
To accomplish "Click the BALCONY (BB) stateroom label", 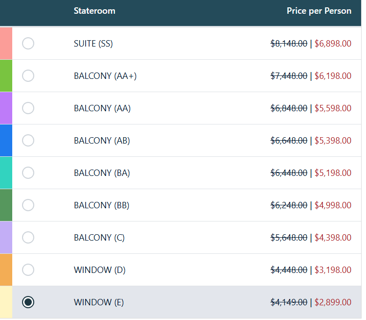I will pos(102,205).
